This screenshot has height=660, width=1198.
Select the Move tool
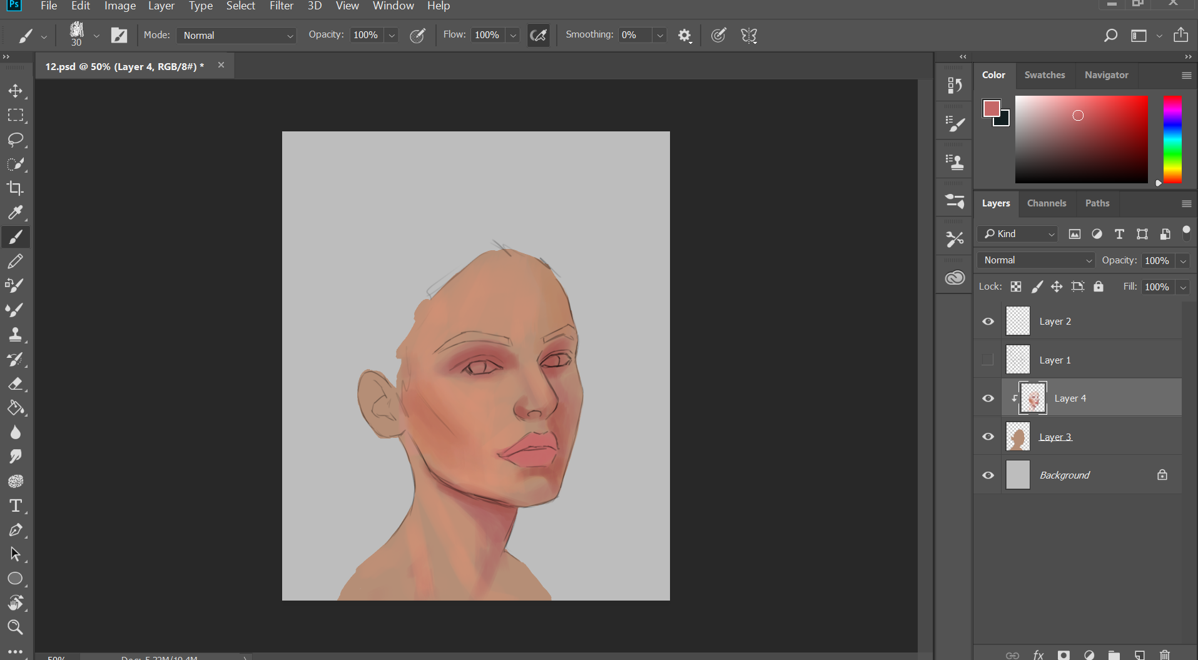(16, 91)
